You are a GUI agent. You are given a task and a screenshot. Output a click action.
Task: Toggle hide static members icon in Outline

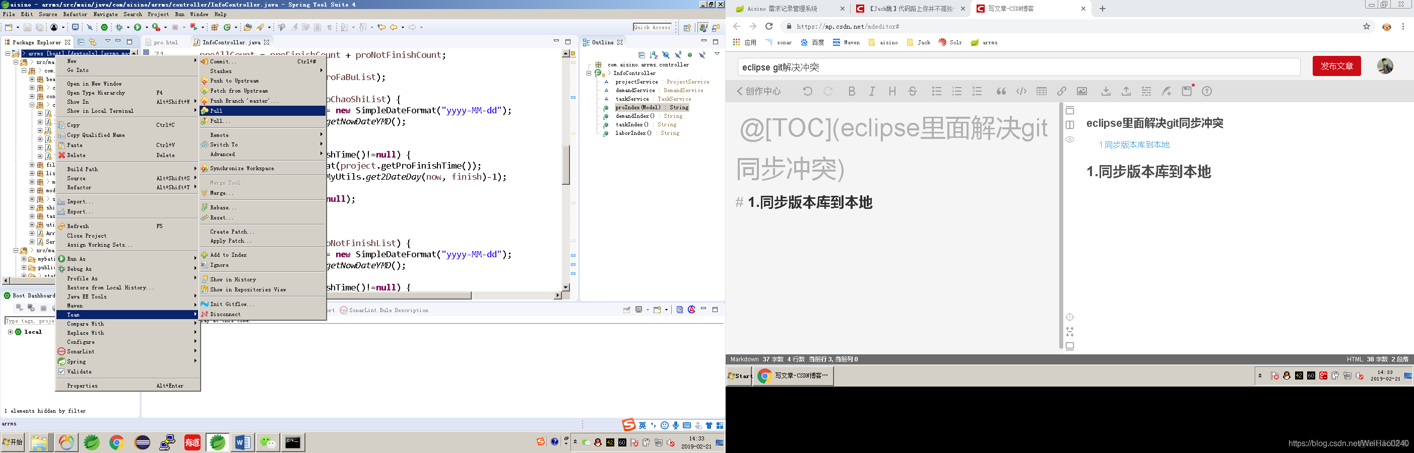[678, 55]
